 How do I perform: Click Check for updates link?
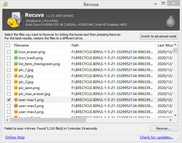pyautogui.click(x=156, y=137)
